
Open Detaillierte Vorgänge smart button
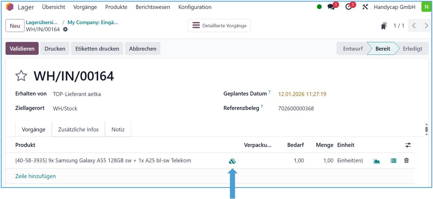pyautogui.click(x=219, y=26)
